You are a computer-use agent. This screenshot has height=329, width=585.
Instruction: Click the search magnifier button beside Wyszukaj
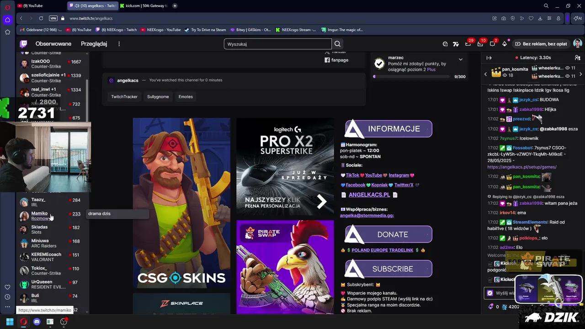pyautogui.click(x=337, y=44)
